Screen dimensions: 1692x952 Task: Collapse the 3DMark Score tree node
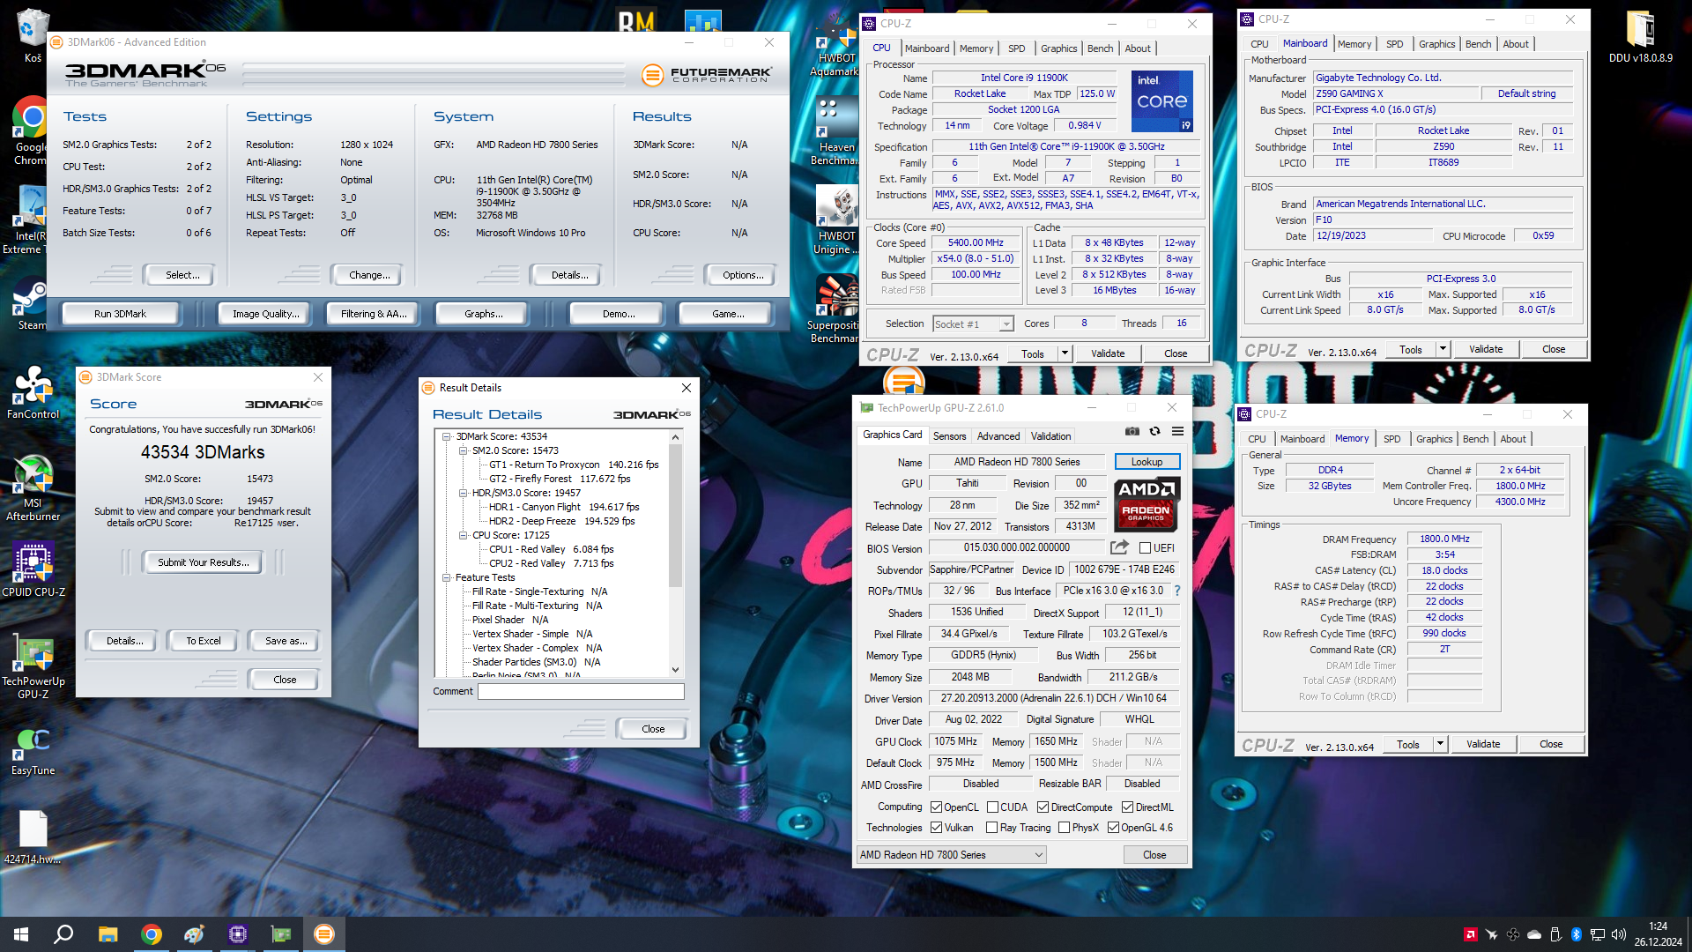[x=447, y=437]
